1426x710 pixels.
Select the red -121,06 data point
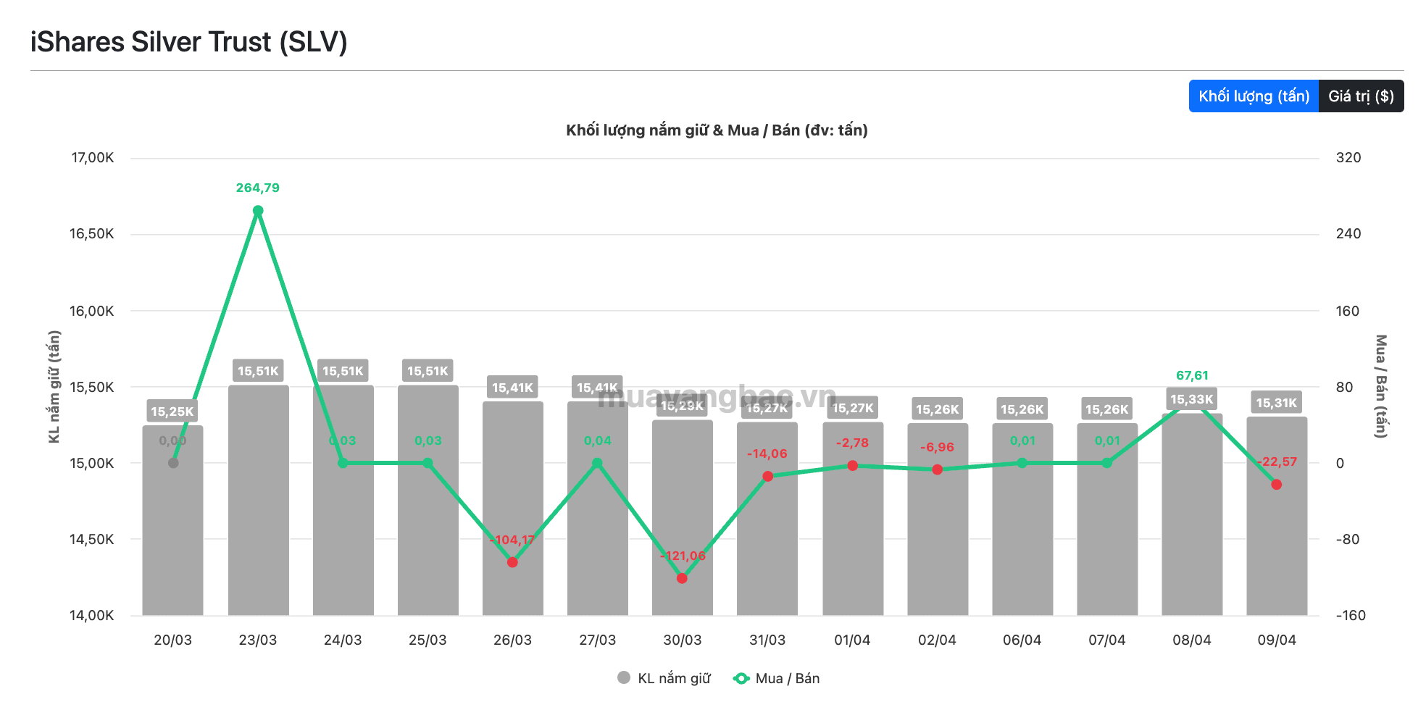tap(682, 578)
